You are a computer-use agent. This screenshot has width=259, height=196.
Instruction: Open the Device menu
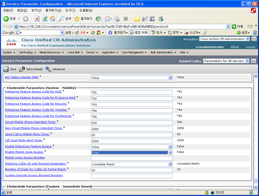point(92,52)
